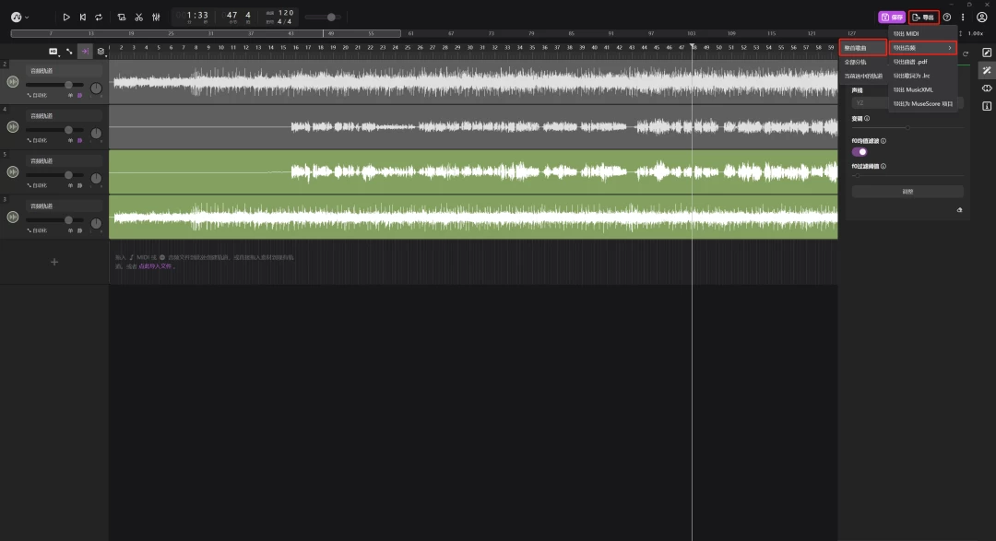Select the whole-song option in audio submenu
Image resolution: width=996 pixels, height=541 pixels.
(863, 48)
